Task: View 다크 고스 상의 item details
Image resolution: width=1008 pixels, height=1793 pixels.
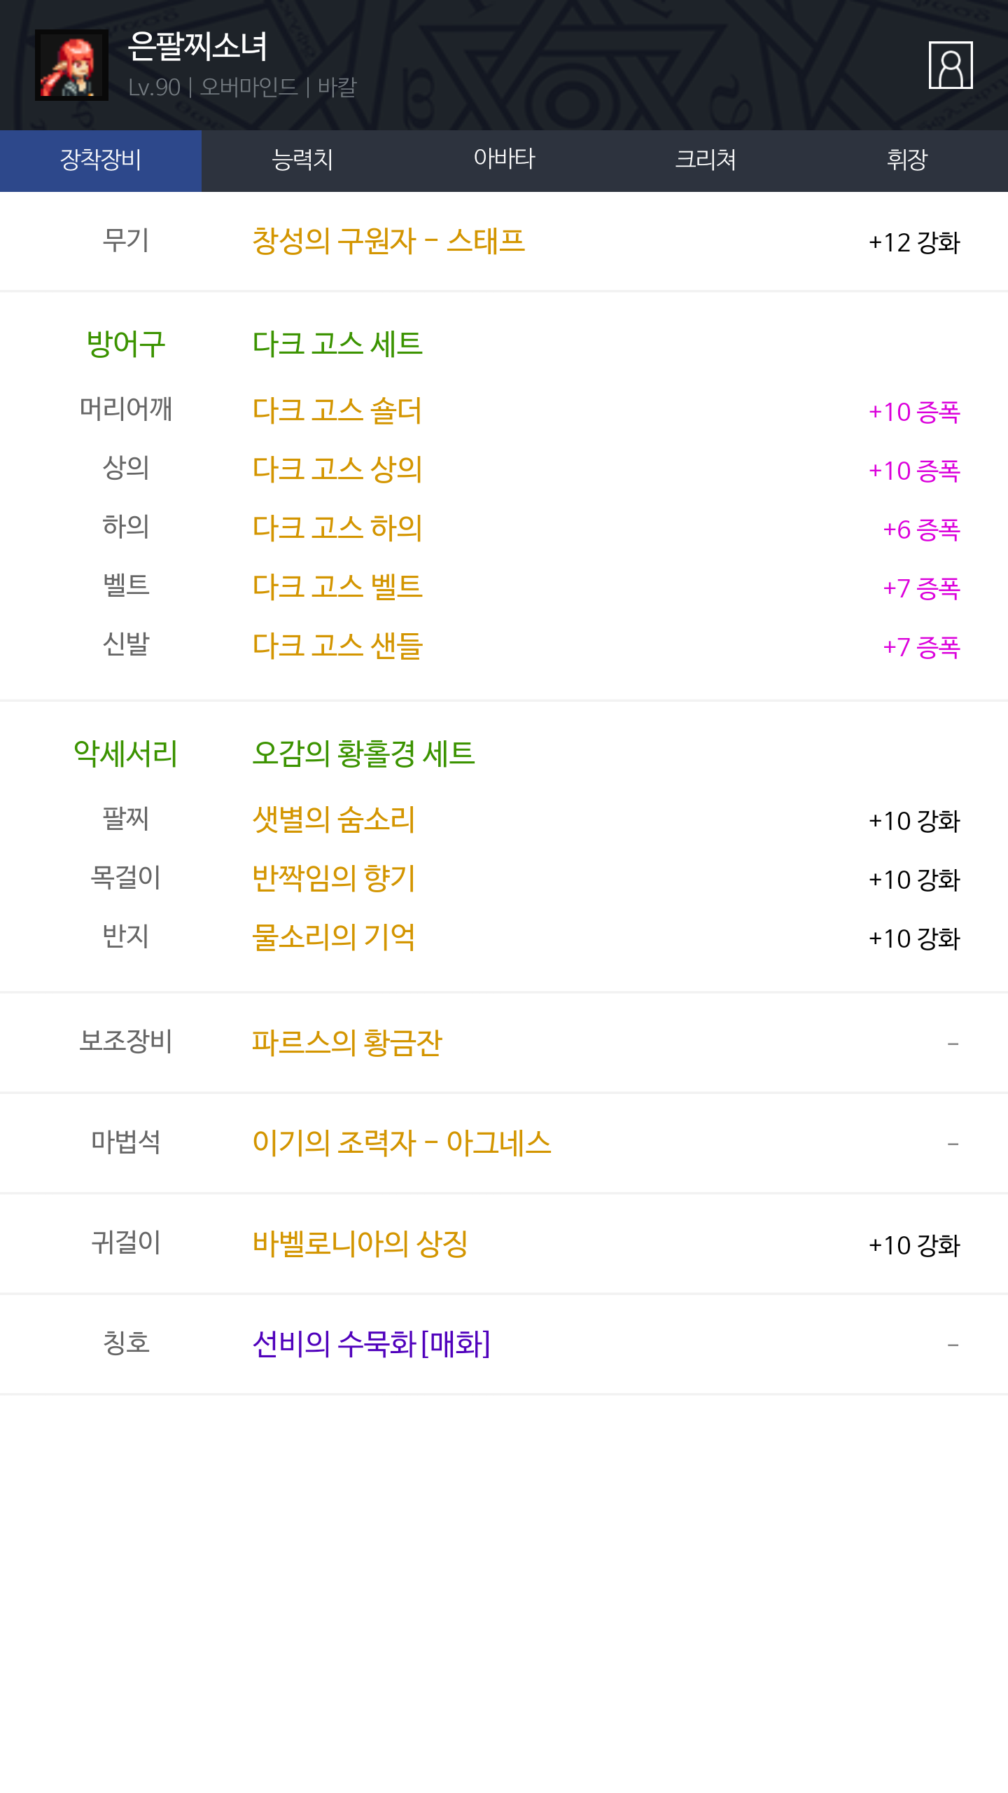Action: [x=337, y=469]
